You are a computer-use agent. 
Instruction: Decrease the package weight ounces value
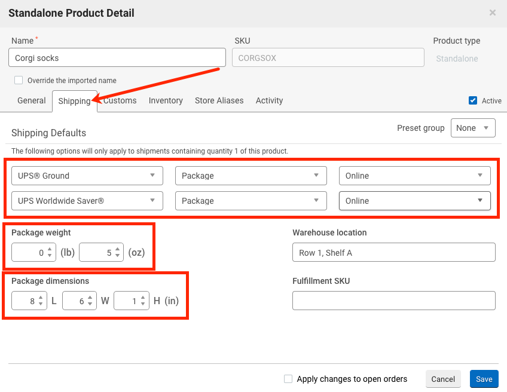click(117, 255)
